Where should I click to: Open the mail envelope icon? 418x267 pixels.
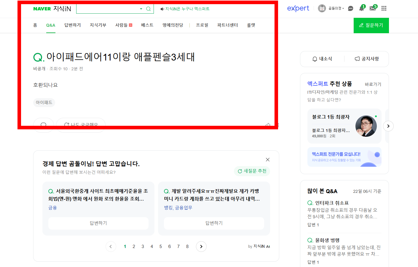pyautogui.click(x=373, y=8)
